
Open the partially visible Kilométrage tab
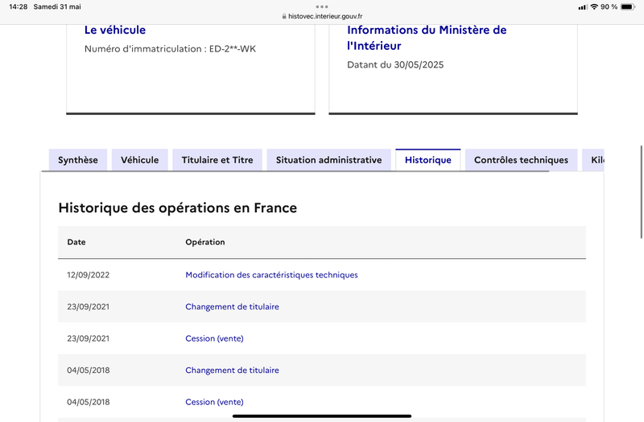593,160
